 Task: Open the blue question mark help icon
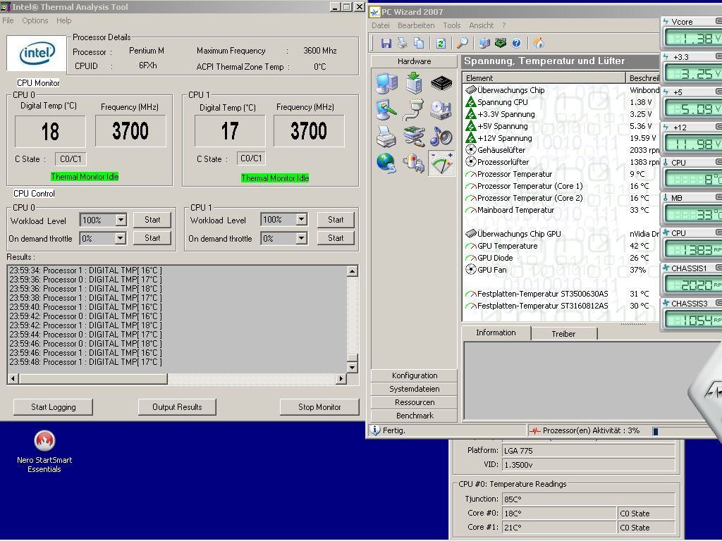pos(516,43)
